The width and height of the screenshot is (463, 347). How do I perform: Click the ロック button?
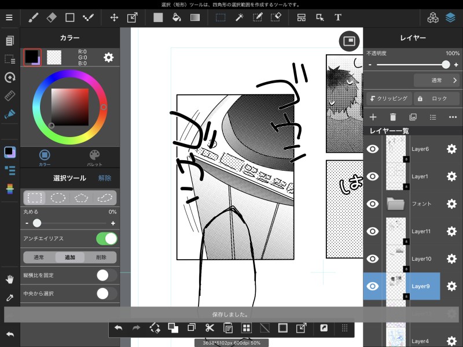437,98
